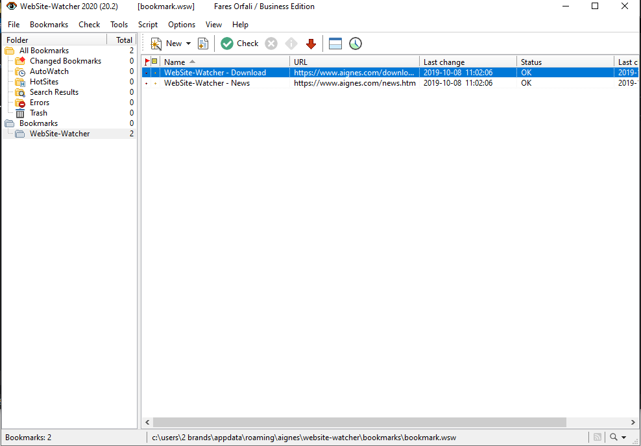Select the Trash folder
Viewport: 641px width, 446px height.
point(38,113)
